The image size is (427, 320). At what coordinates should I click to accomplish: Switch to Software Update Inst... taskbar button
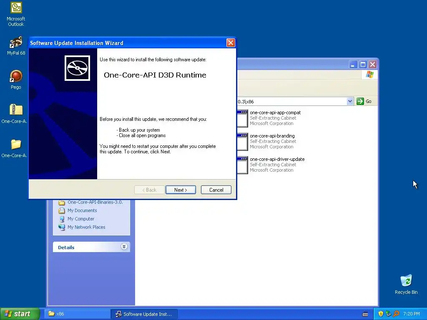pyautogui.click(x=144, y=314)
